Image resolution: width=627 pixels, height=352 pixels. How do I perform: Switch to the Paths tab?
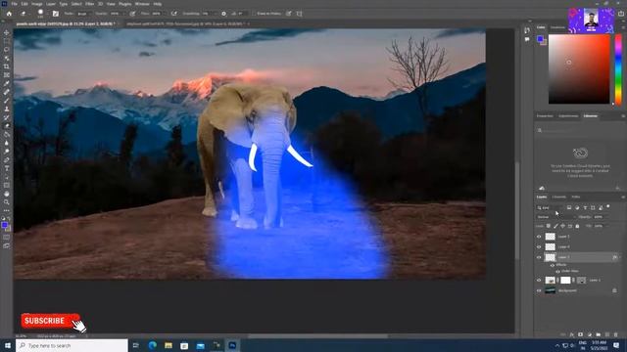[575, 198]
